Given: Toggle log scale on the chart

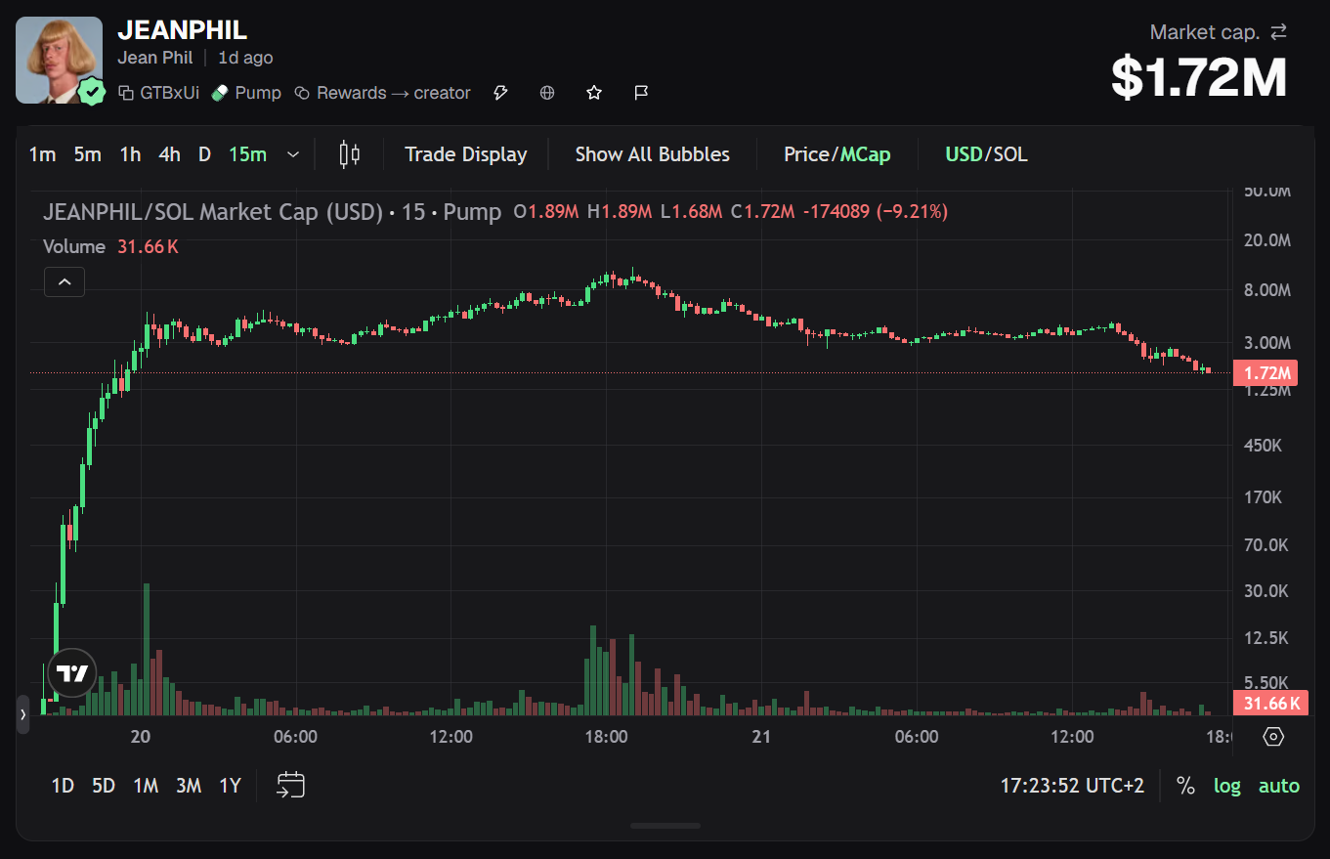Looking at the screenshot, I should tap(1227, 786).
